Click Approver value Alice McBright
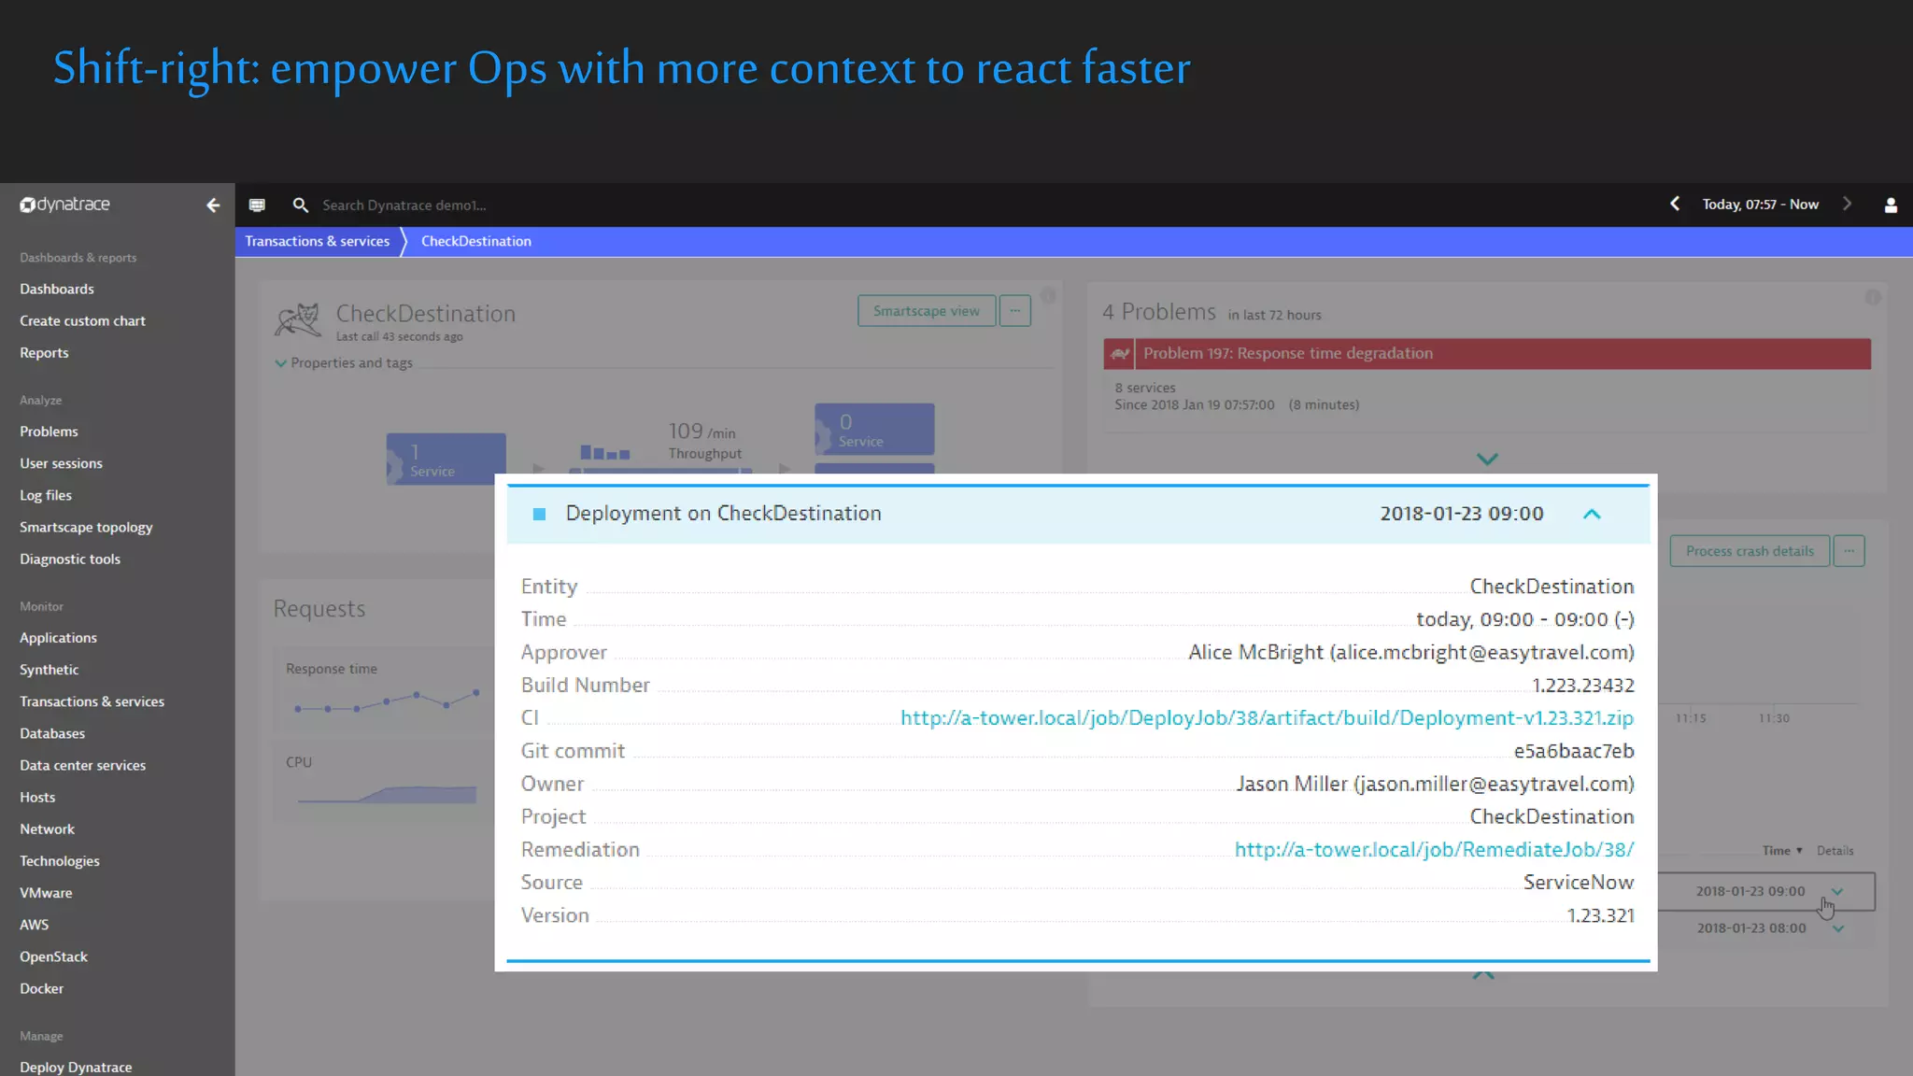 click(x=1411, y=653)
